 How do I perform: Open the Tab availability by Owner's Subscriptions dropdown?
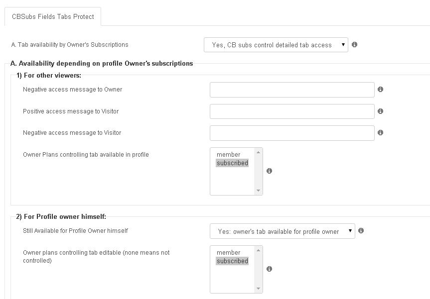276,45
